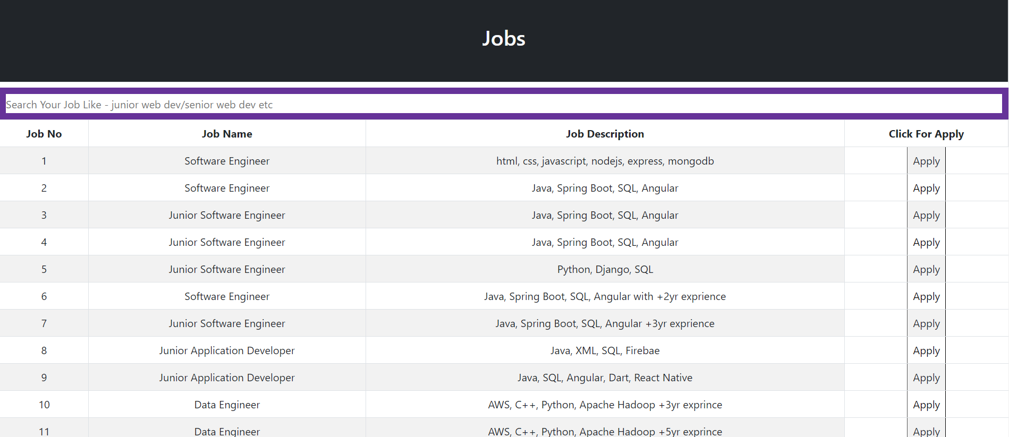Apply for the React Native job in row 9

926,378
